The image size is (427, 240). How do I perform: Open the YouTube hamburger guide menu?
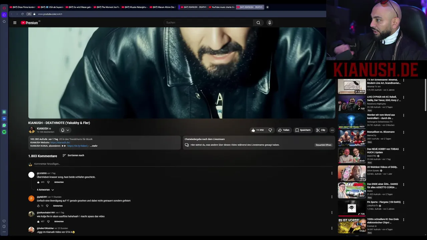click(15, 23)
